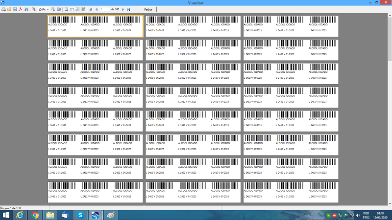Toggle the outline panel icon
The width and height of the screenshot is (392, 220).
click(66, 9)
